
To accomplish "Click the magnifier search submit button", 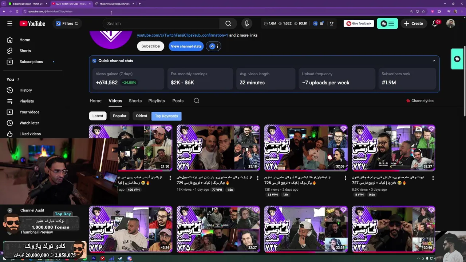I will 228,24.
